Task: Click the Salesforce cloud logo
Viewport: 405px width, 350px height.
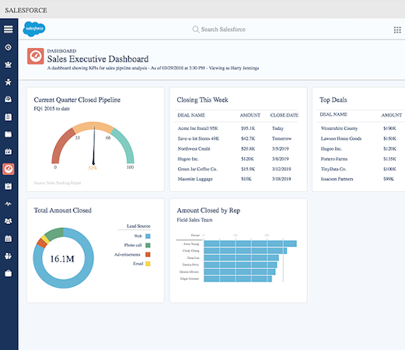Action: [x=34, y=29]
